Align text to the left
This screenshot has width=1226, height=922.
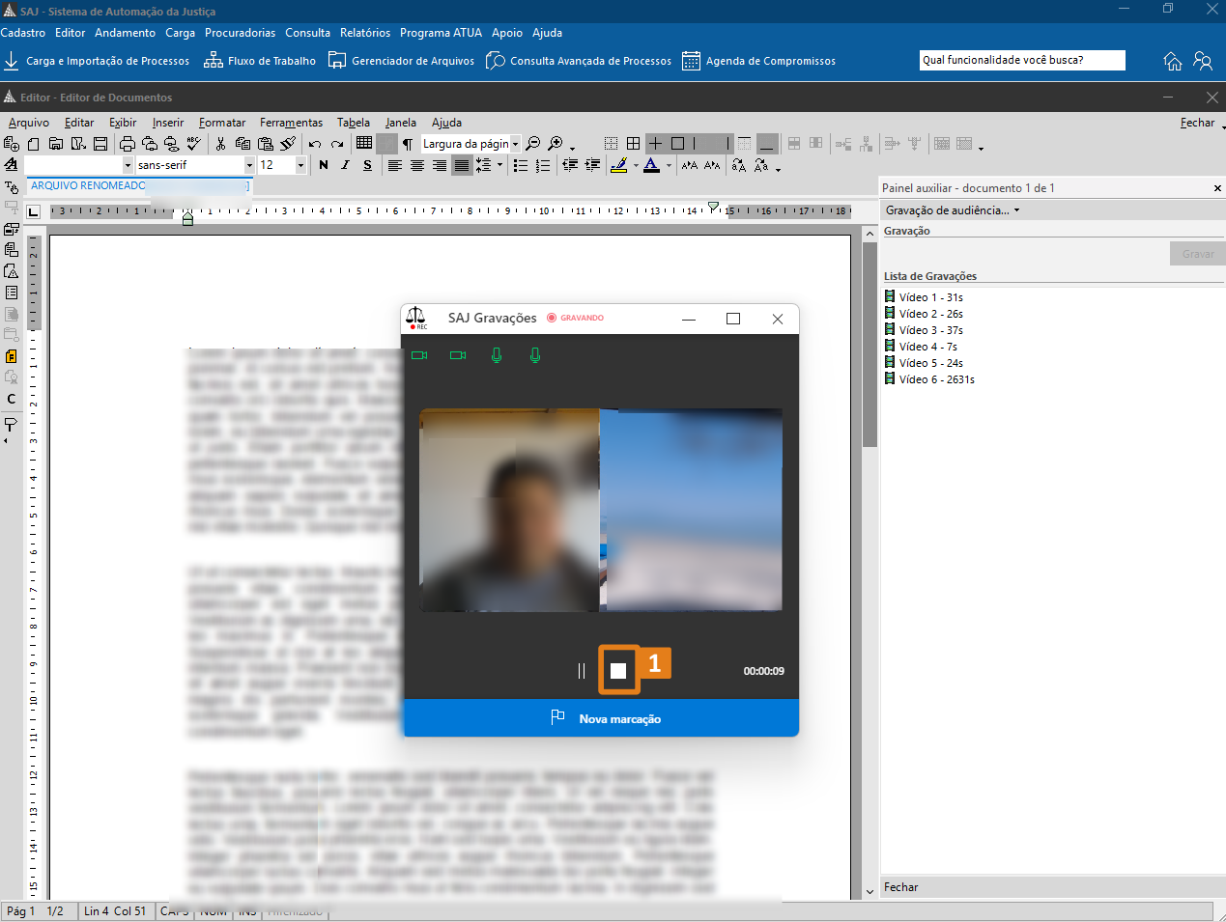pyautogui.click(x=394, y=165)
